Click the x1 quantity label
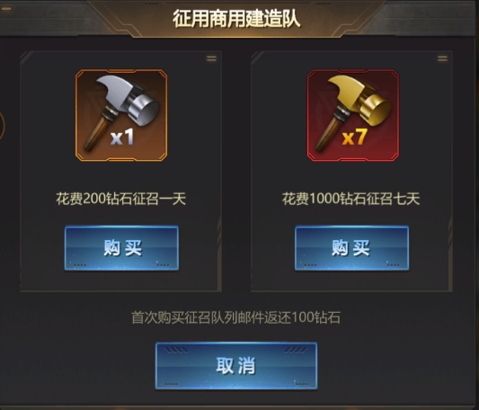This screenshot has height=410, width=479. tap(122, 137)
